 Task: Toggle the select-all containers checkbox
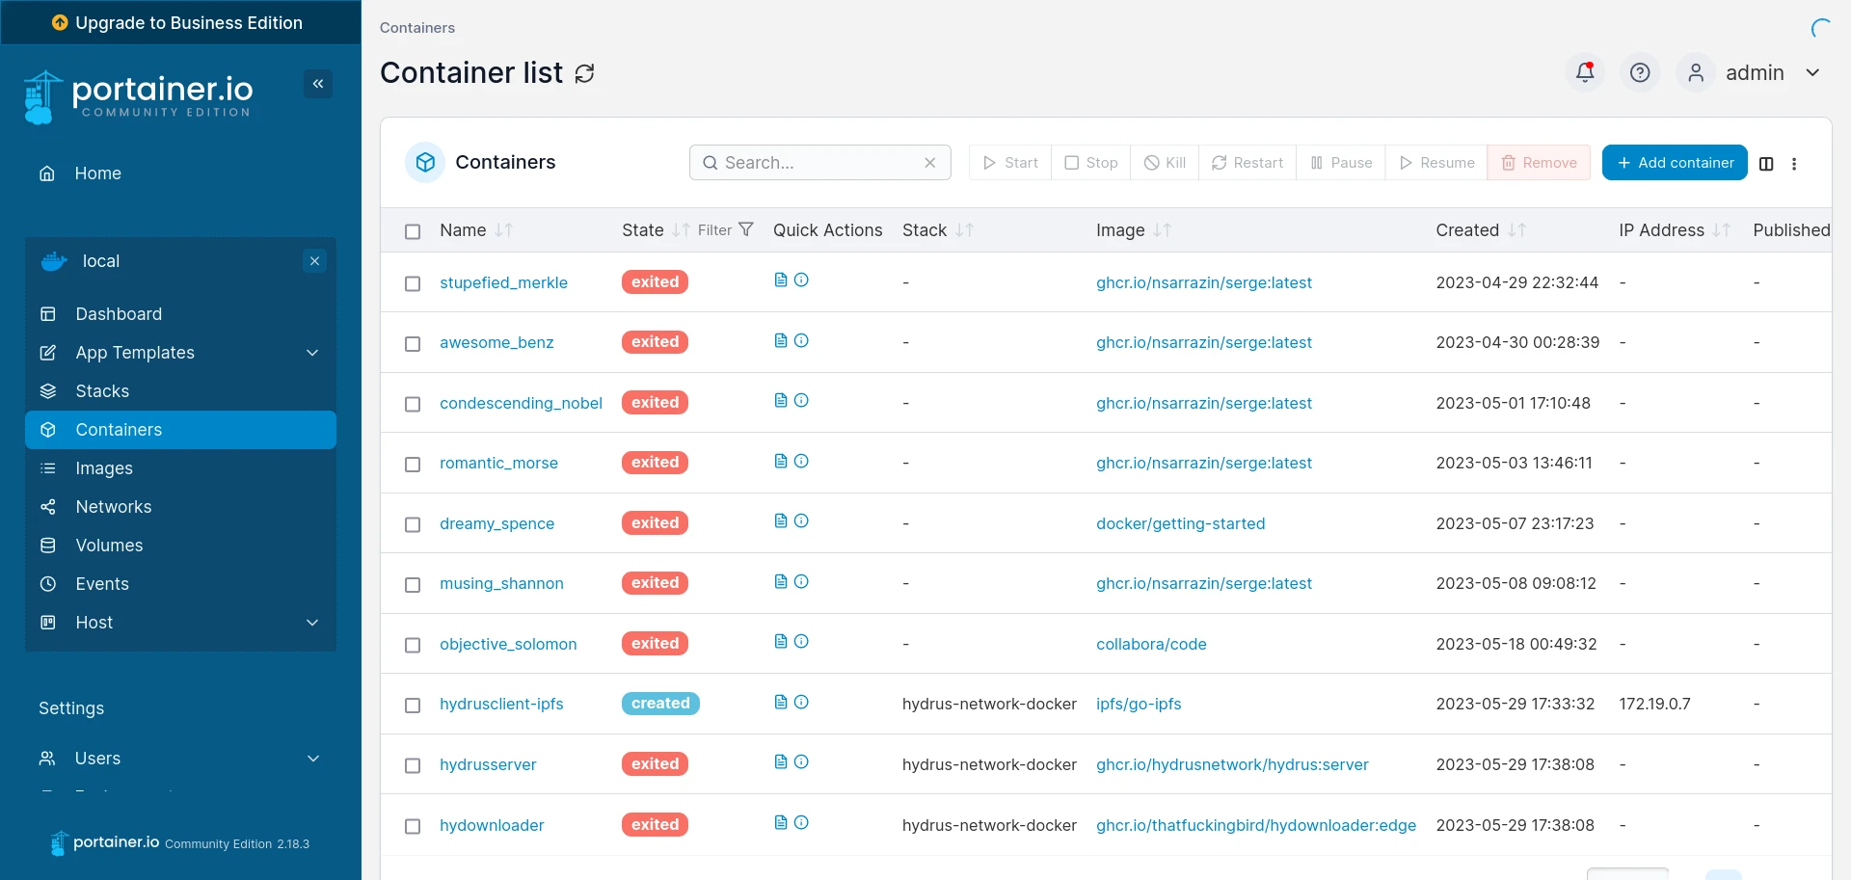(413, 231)
